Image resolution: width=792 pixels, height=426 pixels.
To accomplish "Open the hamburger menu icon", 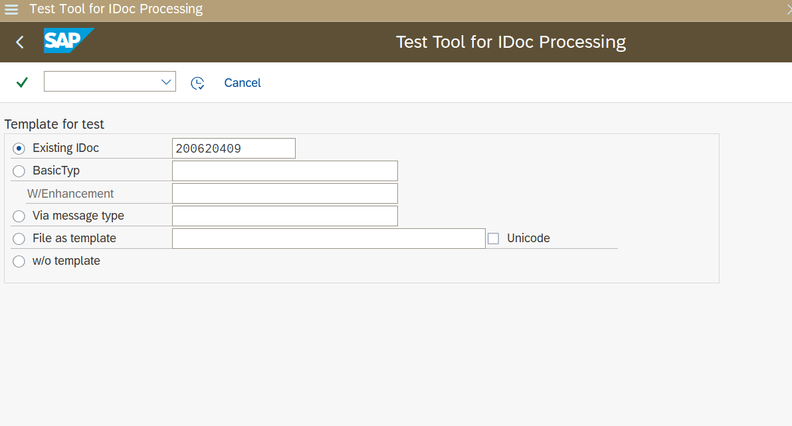I will (x=11, y=10).
